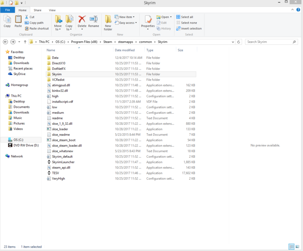Click Copy path in ribbon
The width and height of the screenshot is (303, 251).
[x=34, y=23]
